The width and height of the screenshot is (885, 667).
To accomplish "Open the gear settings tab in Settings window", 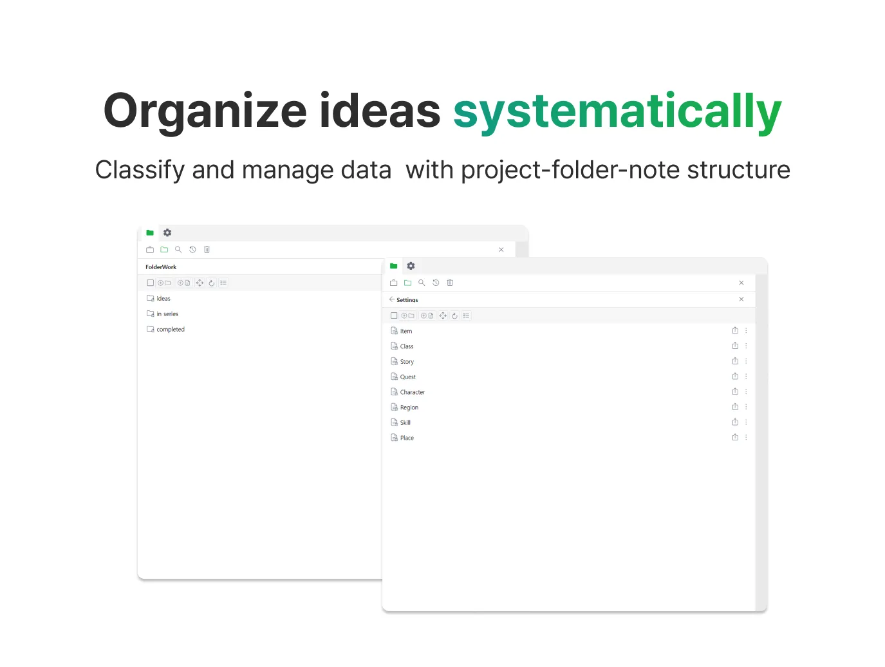I will coord(411,266).
